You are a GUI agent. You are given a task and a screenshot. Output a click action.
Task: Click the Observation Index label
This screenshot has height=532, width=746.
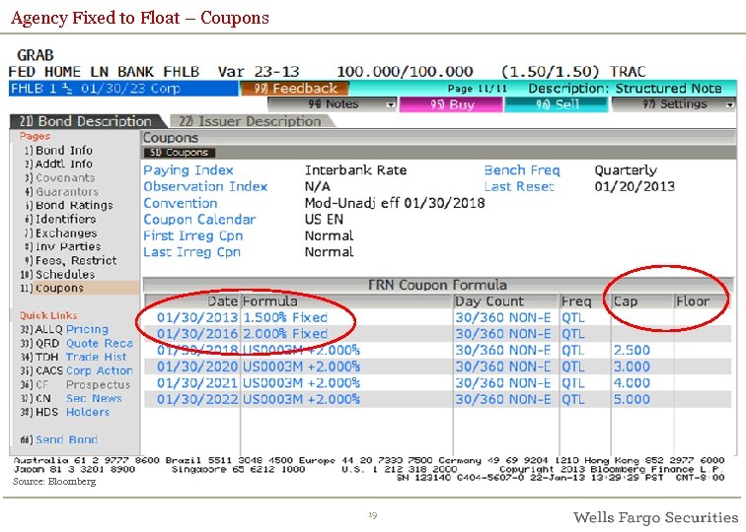205,186
